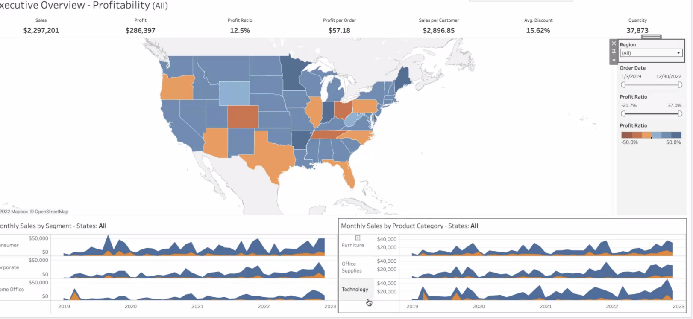Click the Order Date slider start handle

623,85
